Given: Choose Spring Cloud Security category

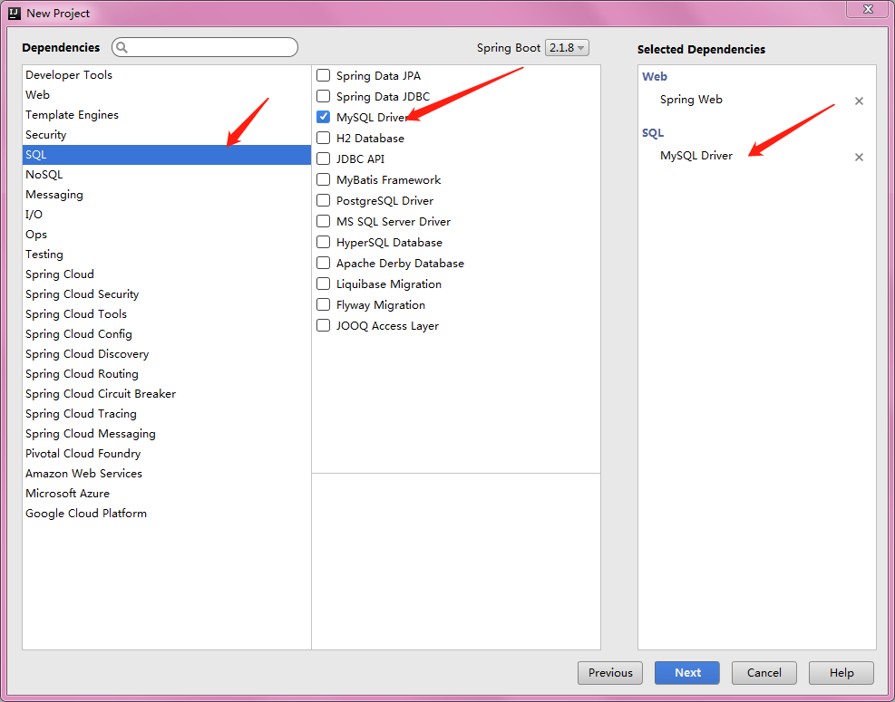Looking at the screenshot, I should pyautogui.click(x=167, y=294).
